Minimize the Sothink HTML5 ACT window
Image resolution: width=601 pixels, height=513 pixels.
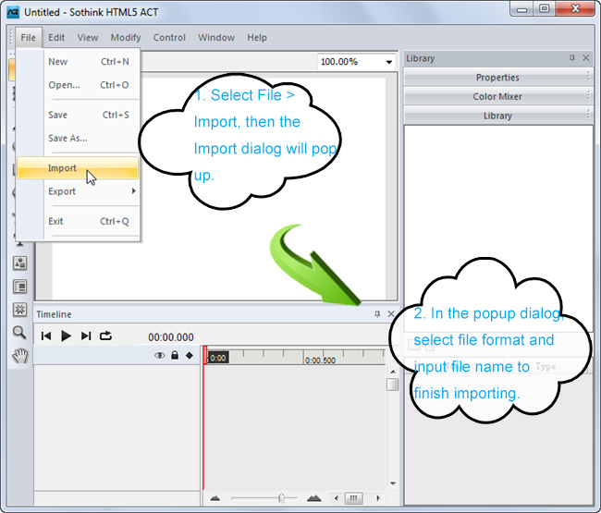pyautogui.click(x=521, y=9)
